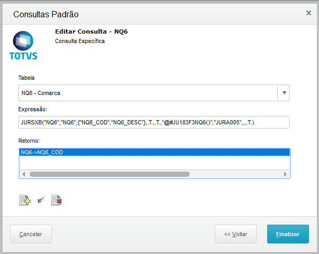The height and width of the screenshot is (254, 319).
Task: Click inside the Expressão input field
Action: pos(154,122)
